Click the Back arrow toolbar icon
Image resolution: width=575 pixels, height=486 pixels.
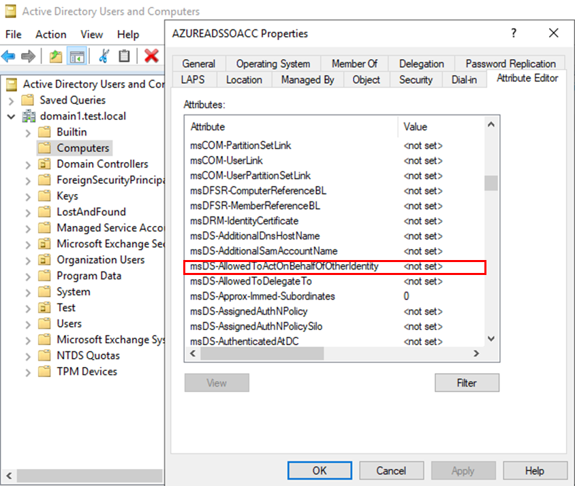8,56
